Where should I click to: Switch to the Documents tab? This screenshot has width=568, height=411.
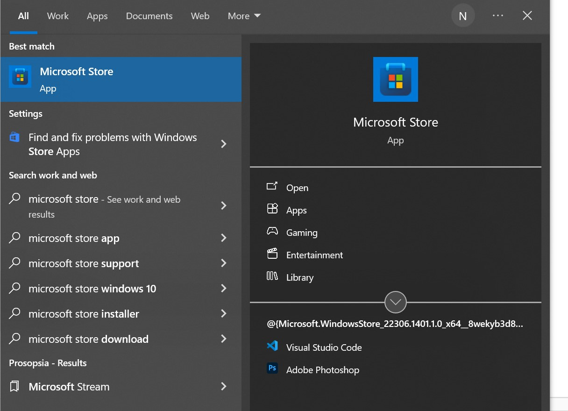click(x=149, y=16)
